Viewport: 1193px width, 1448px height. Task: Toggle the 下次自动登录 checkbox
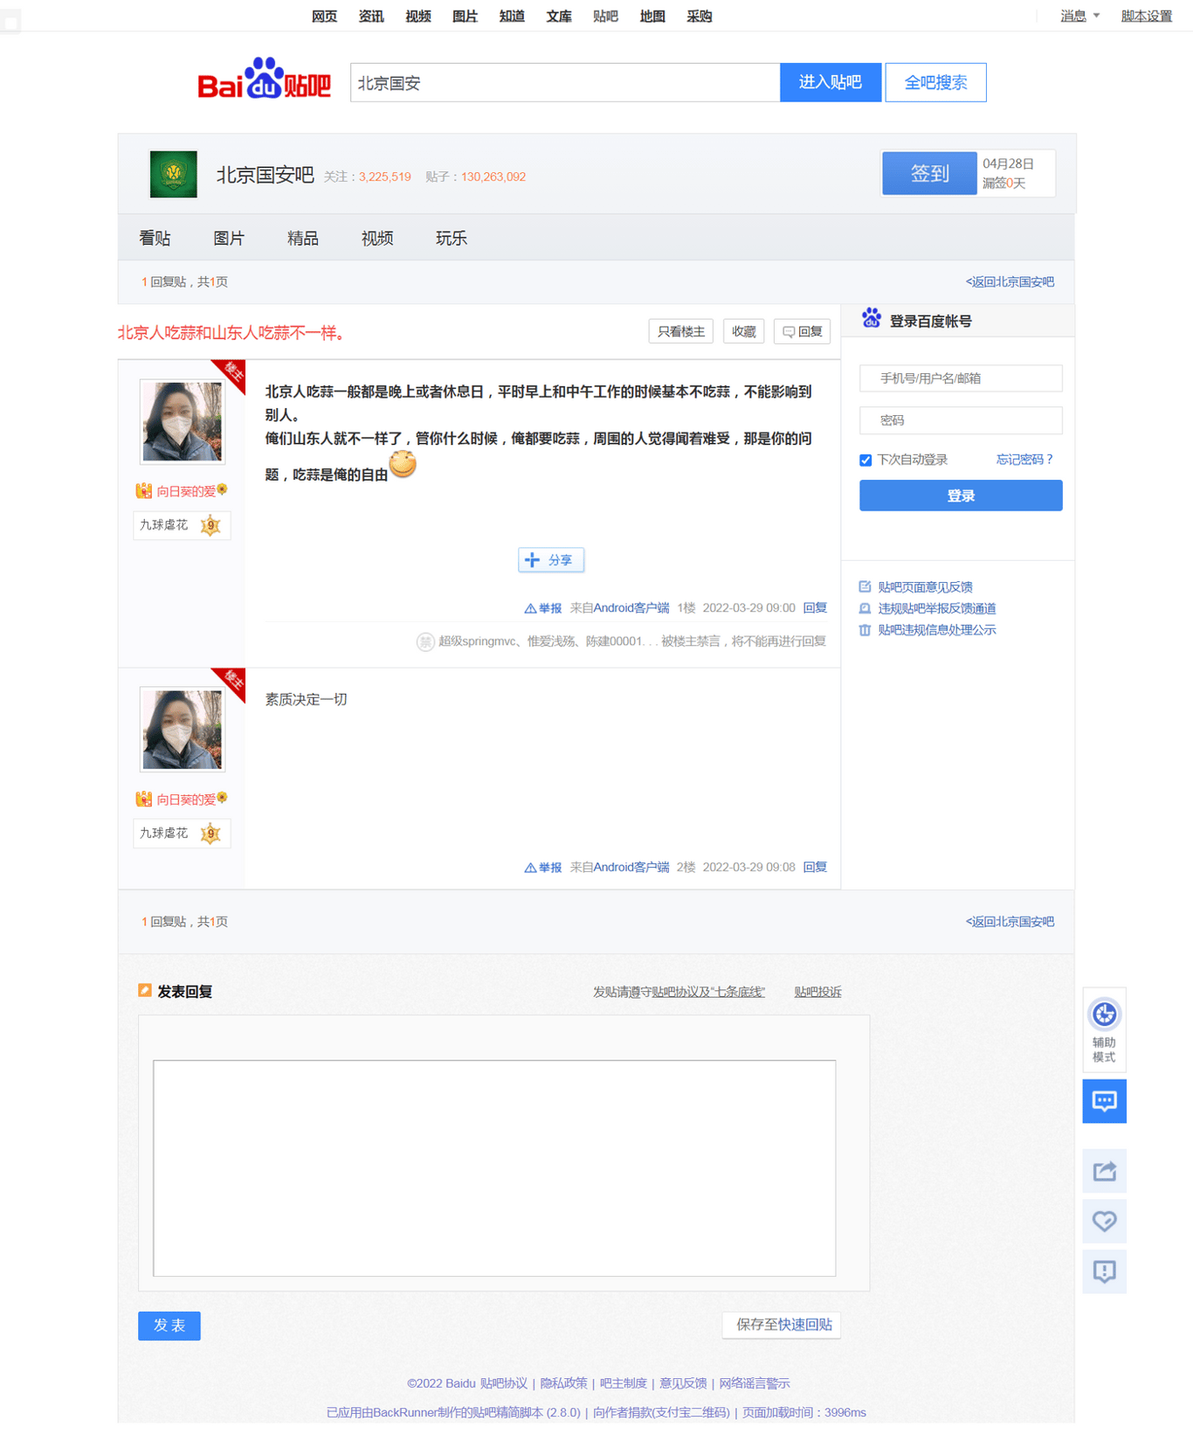[865, 460]
